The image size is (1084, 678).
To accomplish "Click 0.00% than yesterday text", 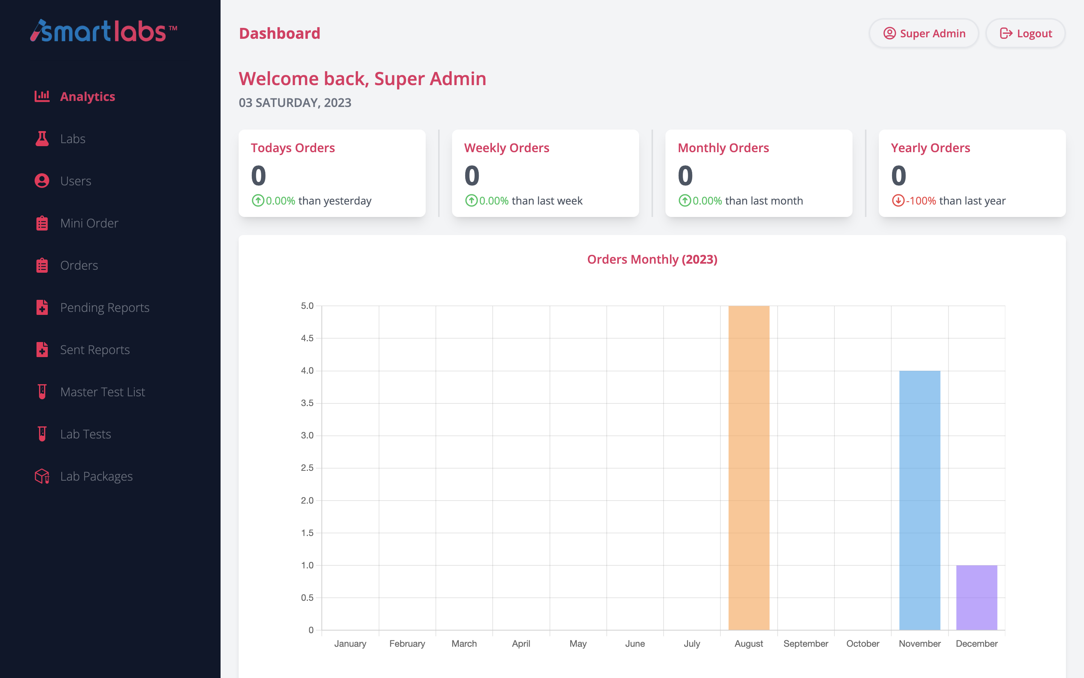I will pyautogui.click(x=318, y=200).
